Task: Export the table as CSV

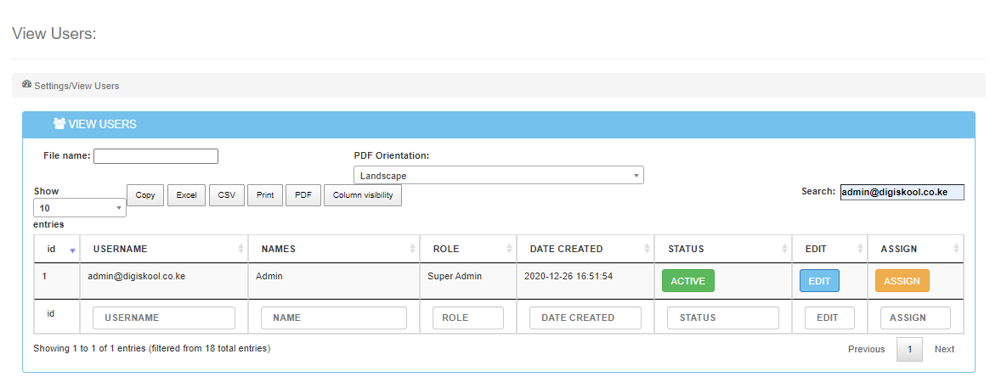Action: [x=227, y=195]
